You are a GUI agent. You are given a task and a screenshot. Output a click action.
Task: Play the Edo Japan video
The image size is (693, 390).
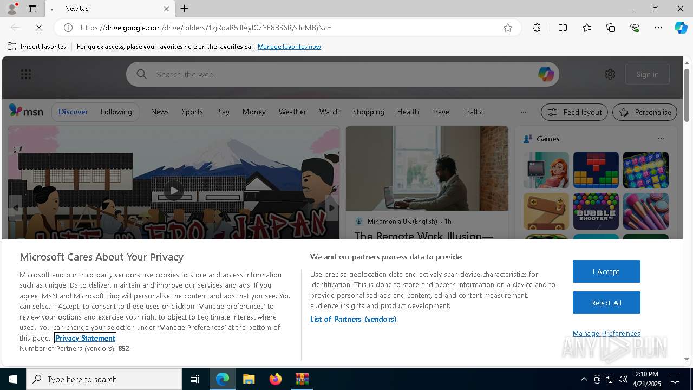click(173, 190)
